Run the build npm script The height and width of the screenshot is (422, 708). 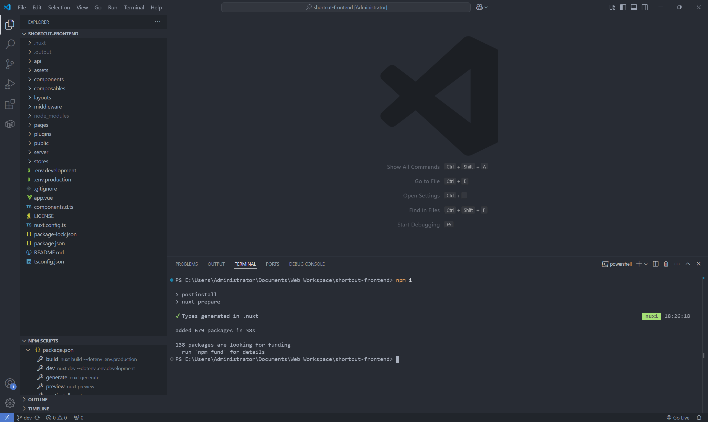click(x=93, y=359)
